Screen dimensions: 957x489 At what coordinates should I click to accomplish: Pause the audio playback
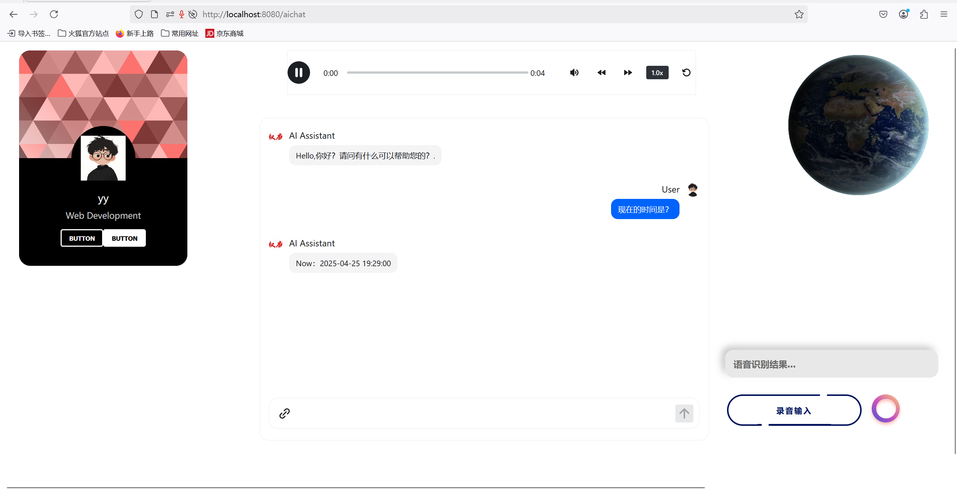click(x=298, y=72)
